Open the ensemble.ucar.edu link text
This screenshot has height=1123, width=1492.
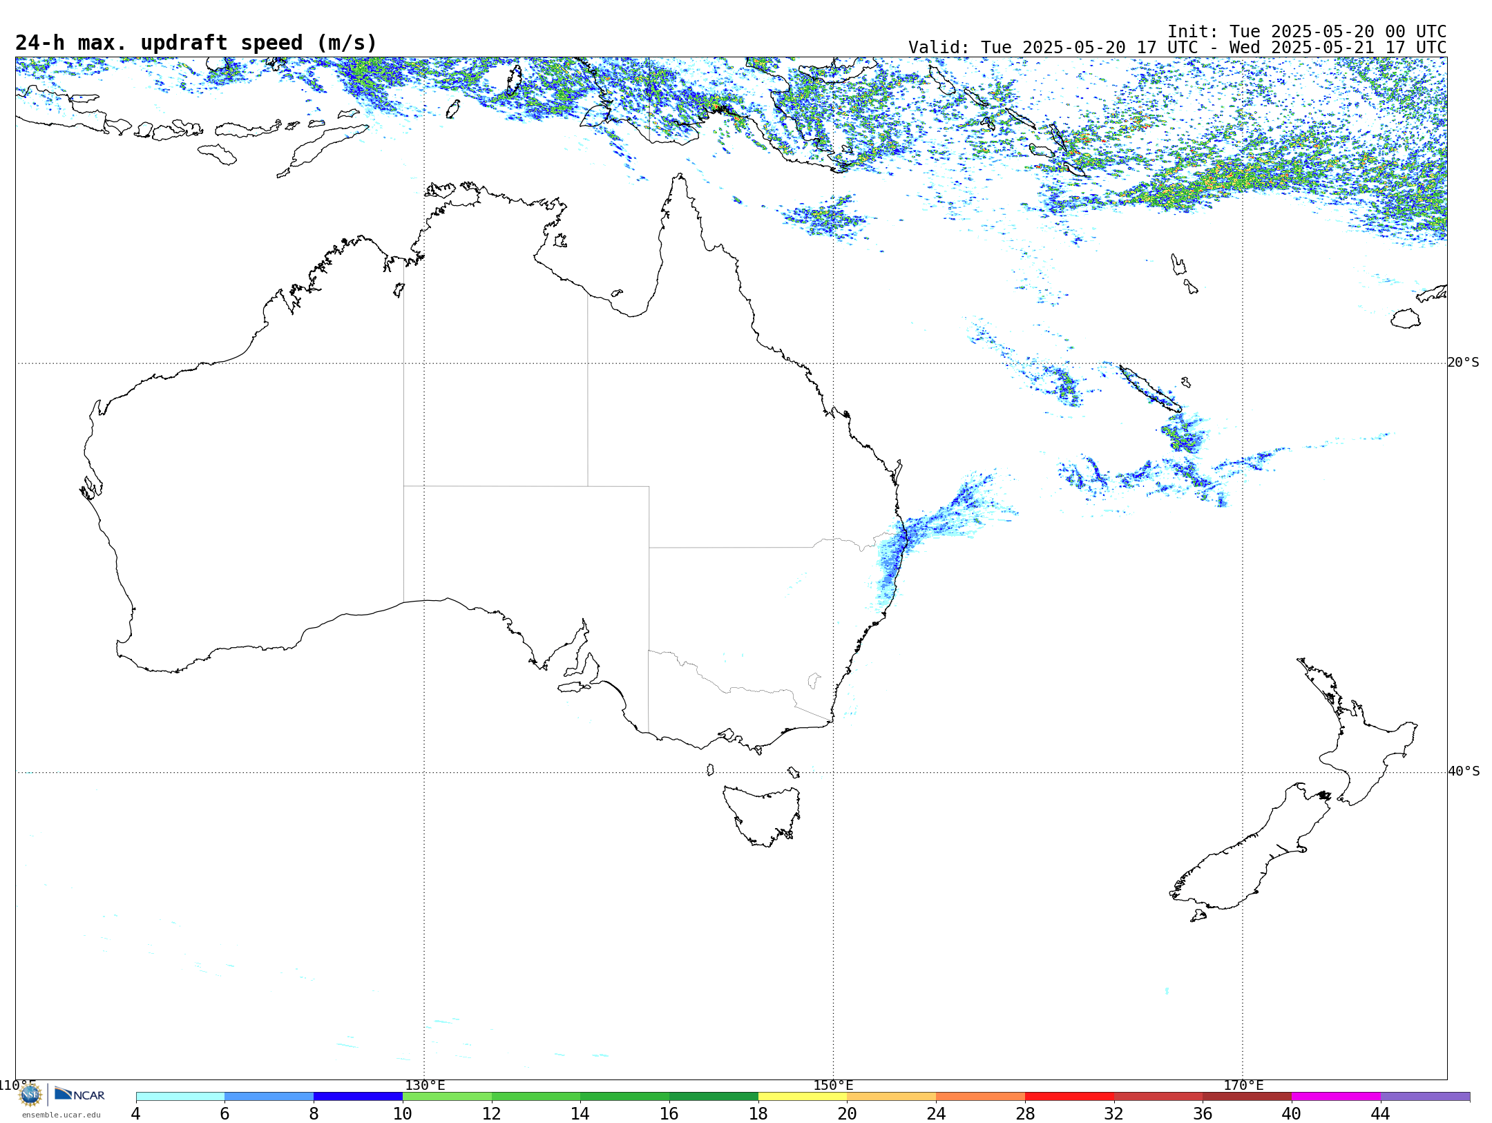point(61,1115)
